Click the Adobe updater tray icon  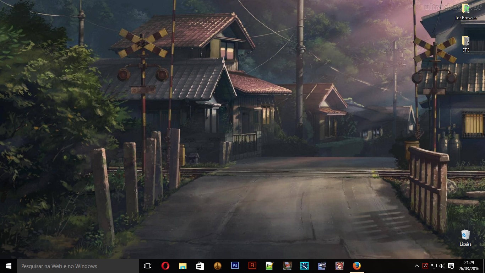pos(425,266)
